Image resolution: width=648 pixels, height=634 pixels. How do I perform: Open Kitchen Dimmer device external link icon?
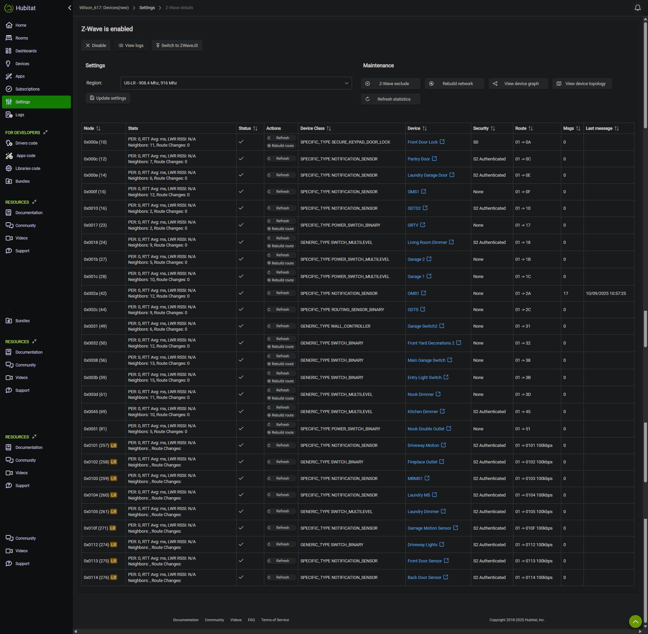click(x=442, y=411)
